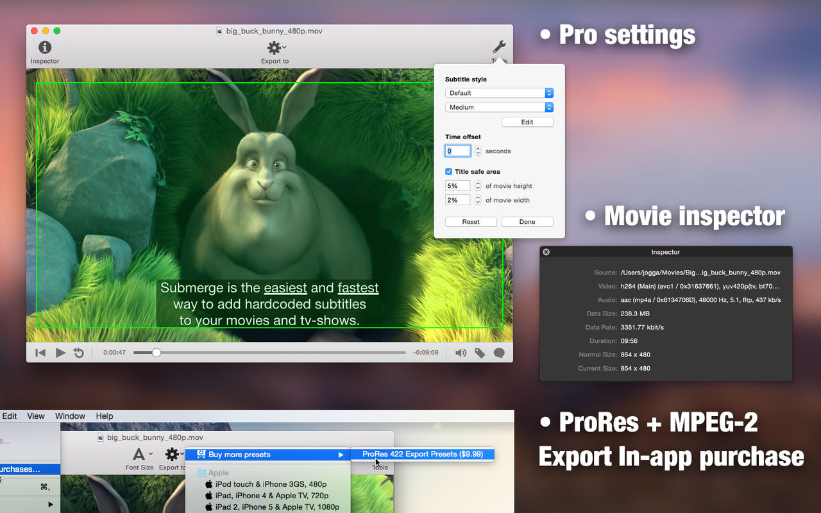Close the Inspector panel
This screenshot has height=513, width=821.
(546, 252)
